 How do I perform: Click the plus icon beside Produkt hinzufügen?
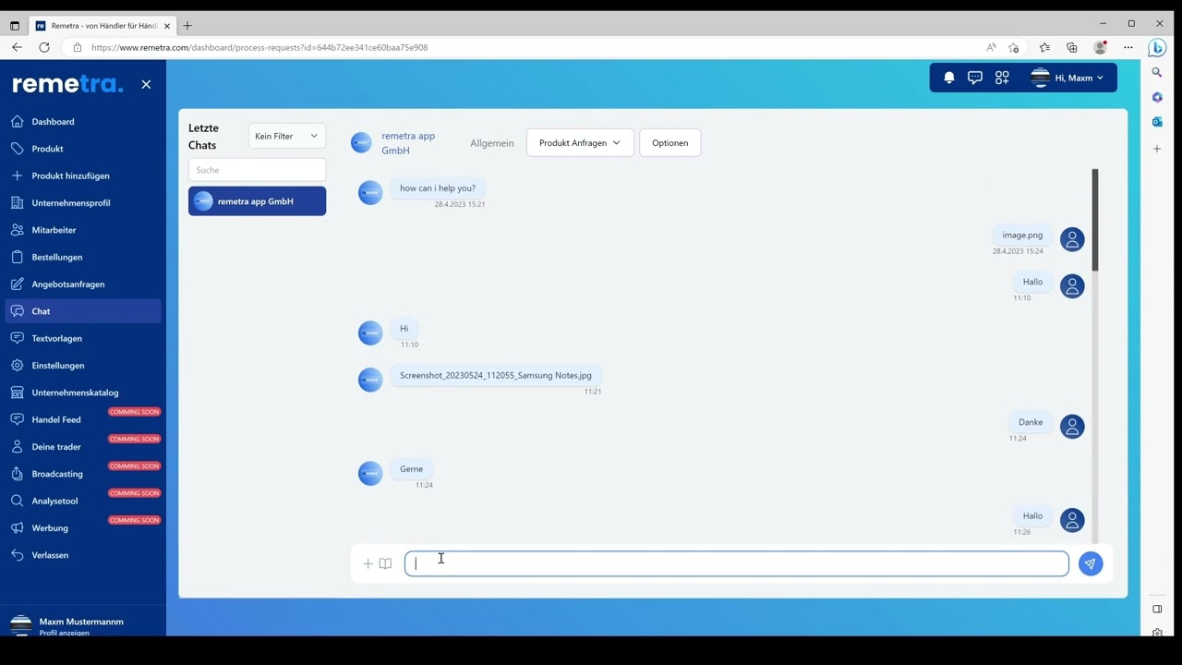coord(17,175)
